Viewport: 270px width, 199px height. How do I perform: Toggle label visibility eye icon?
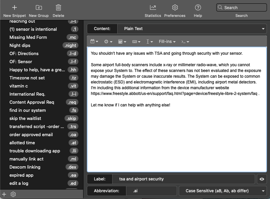tap(262, 179)
